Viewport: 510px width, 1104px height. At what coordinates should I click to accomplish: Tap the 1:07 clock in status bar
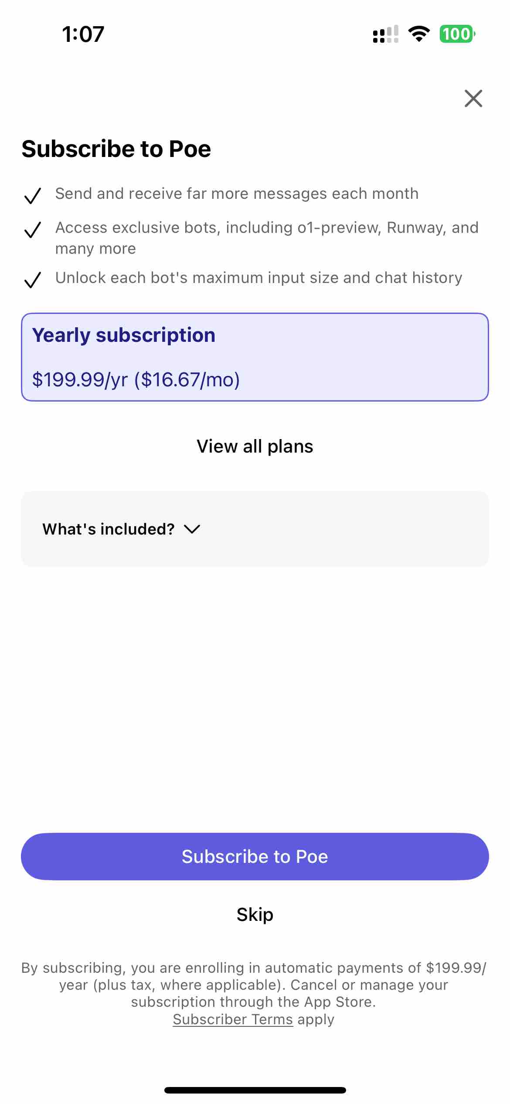(x=83, y=34)
